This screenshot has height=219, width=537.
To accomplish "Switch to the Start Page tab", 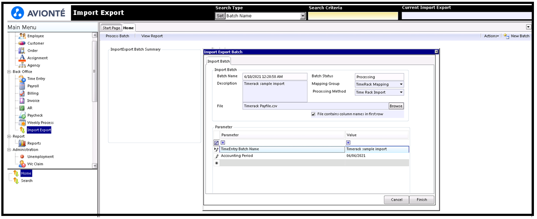I will coord(111,28).
